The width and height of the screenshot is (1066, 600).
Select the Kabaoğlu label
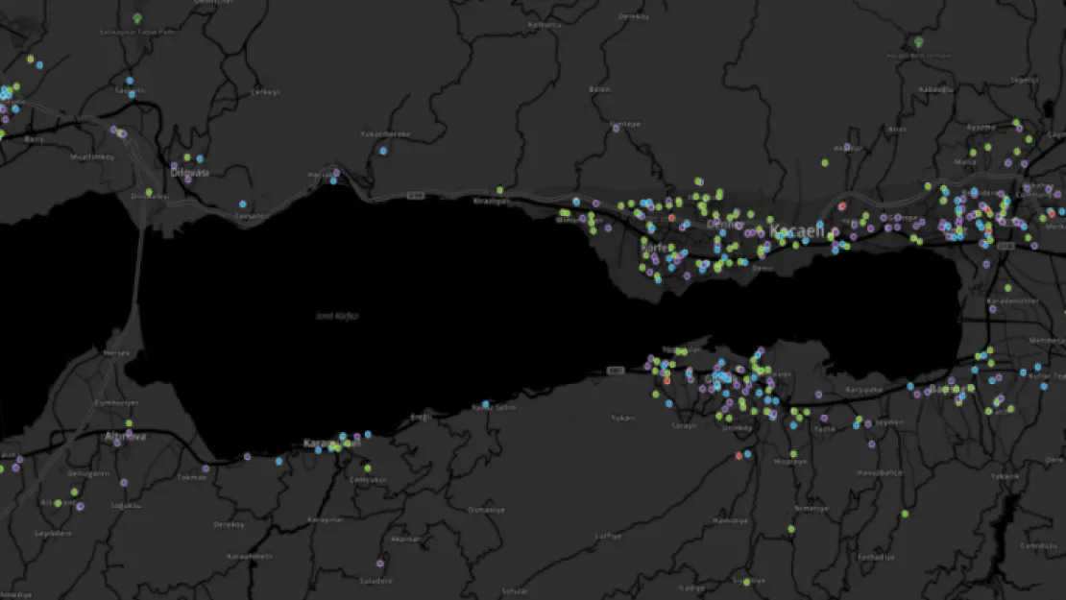(935, 89)
